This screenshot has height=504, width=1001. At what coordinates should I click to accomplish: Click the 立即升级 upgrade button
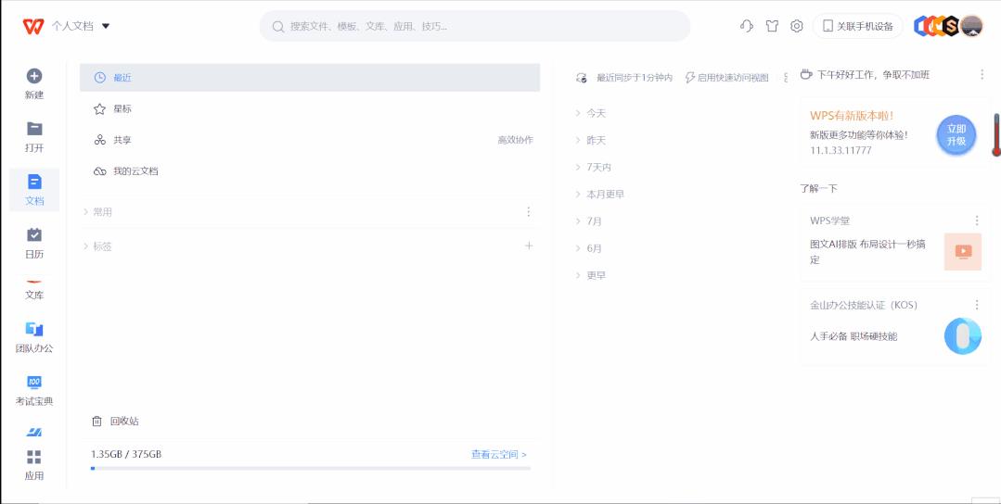(x=956, y=135)
